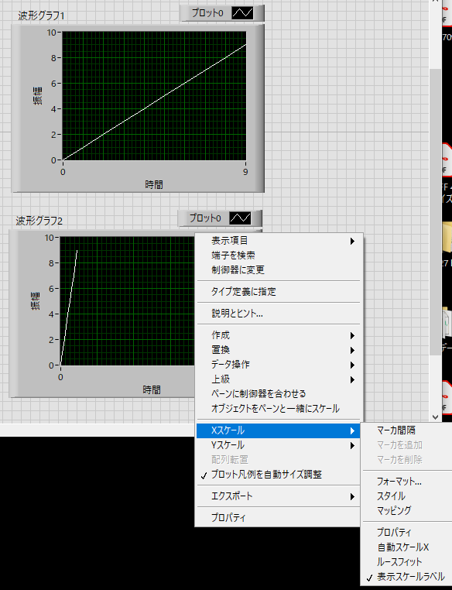Image resolution: width=452 pixels, height=590 pixels.
Task: Choose オブジェクトをペーンと一緒にスケール entry
Action: (x=279, y=408)
